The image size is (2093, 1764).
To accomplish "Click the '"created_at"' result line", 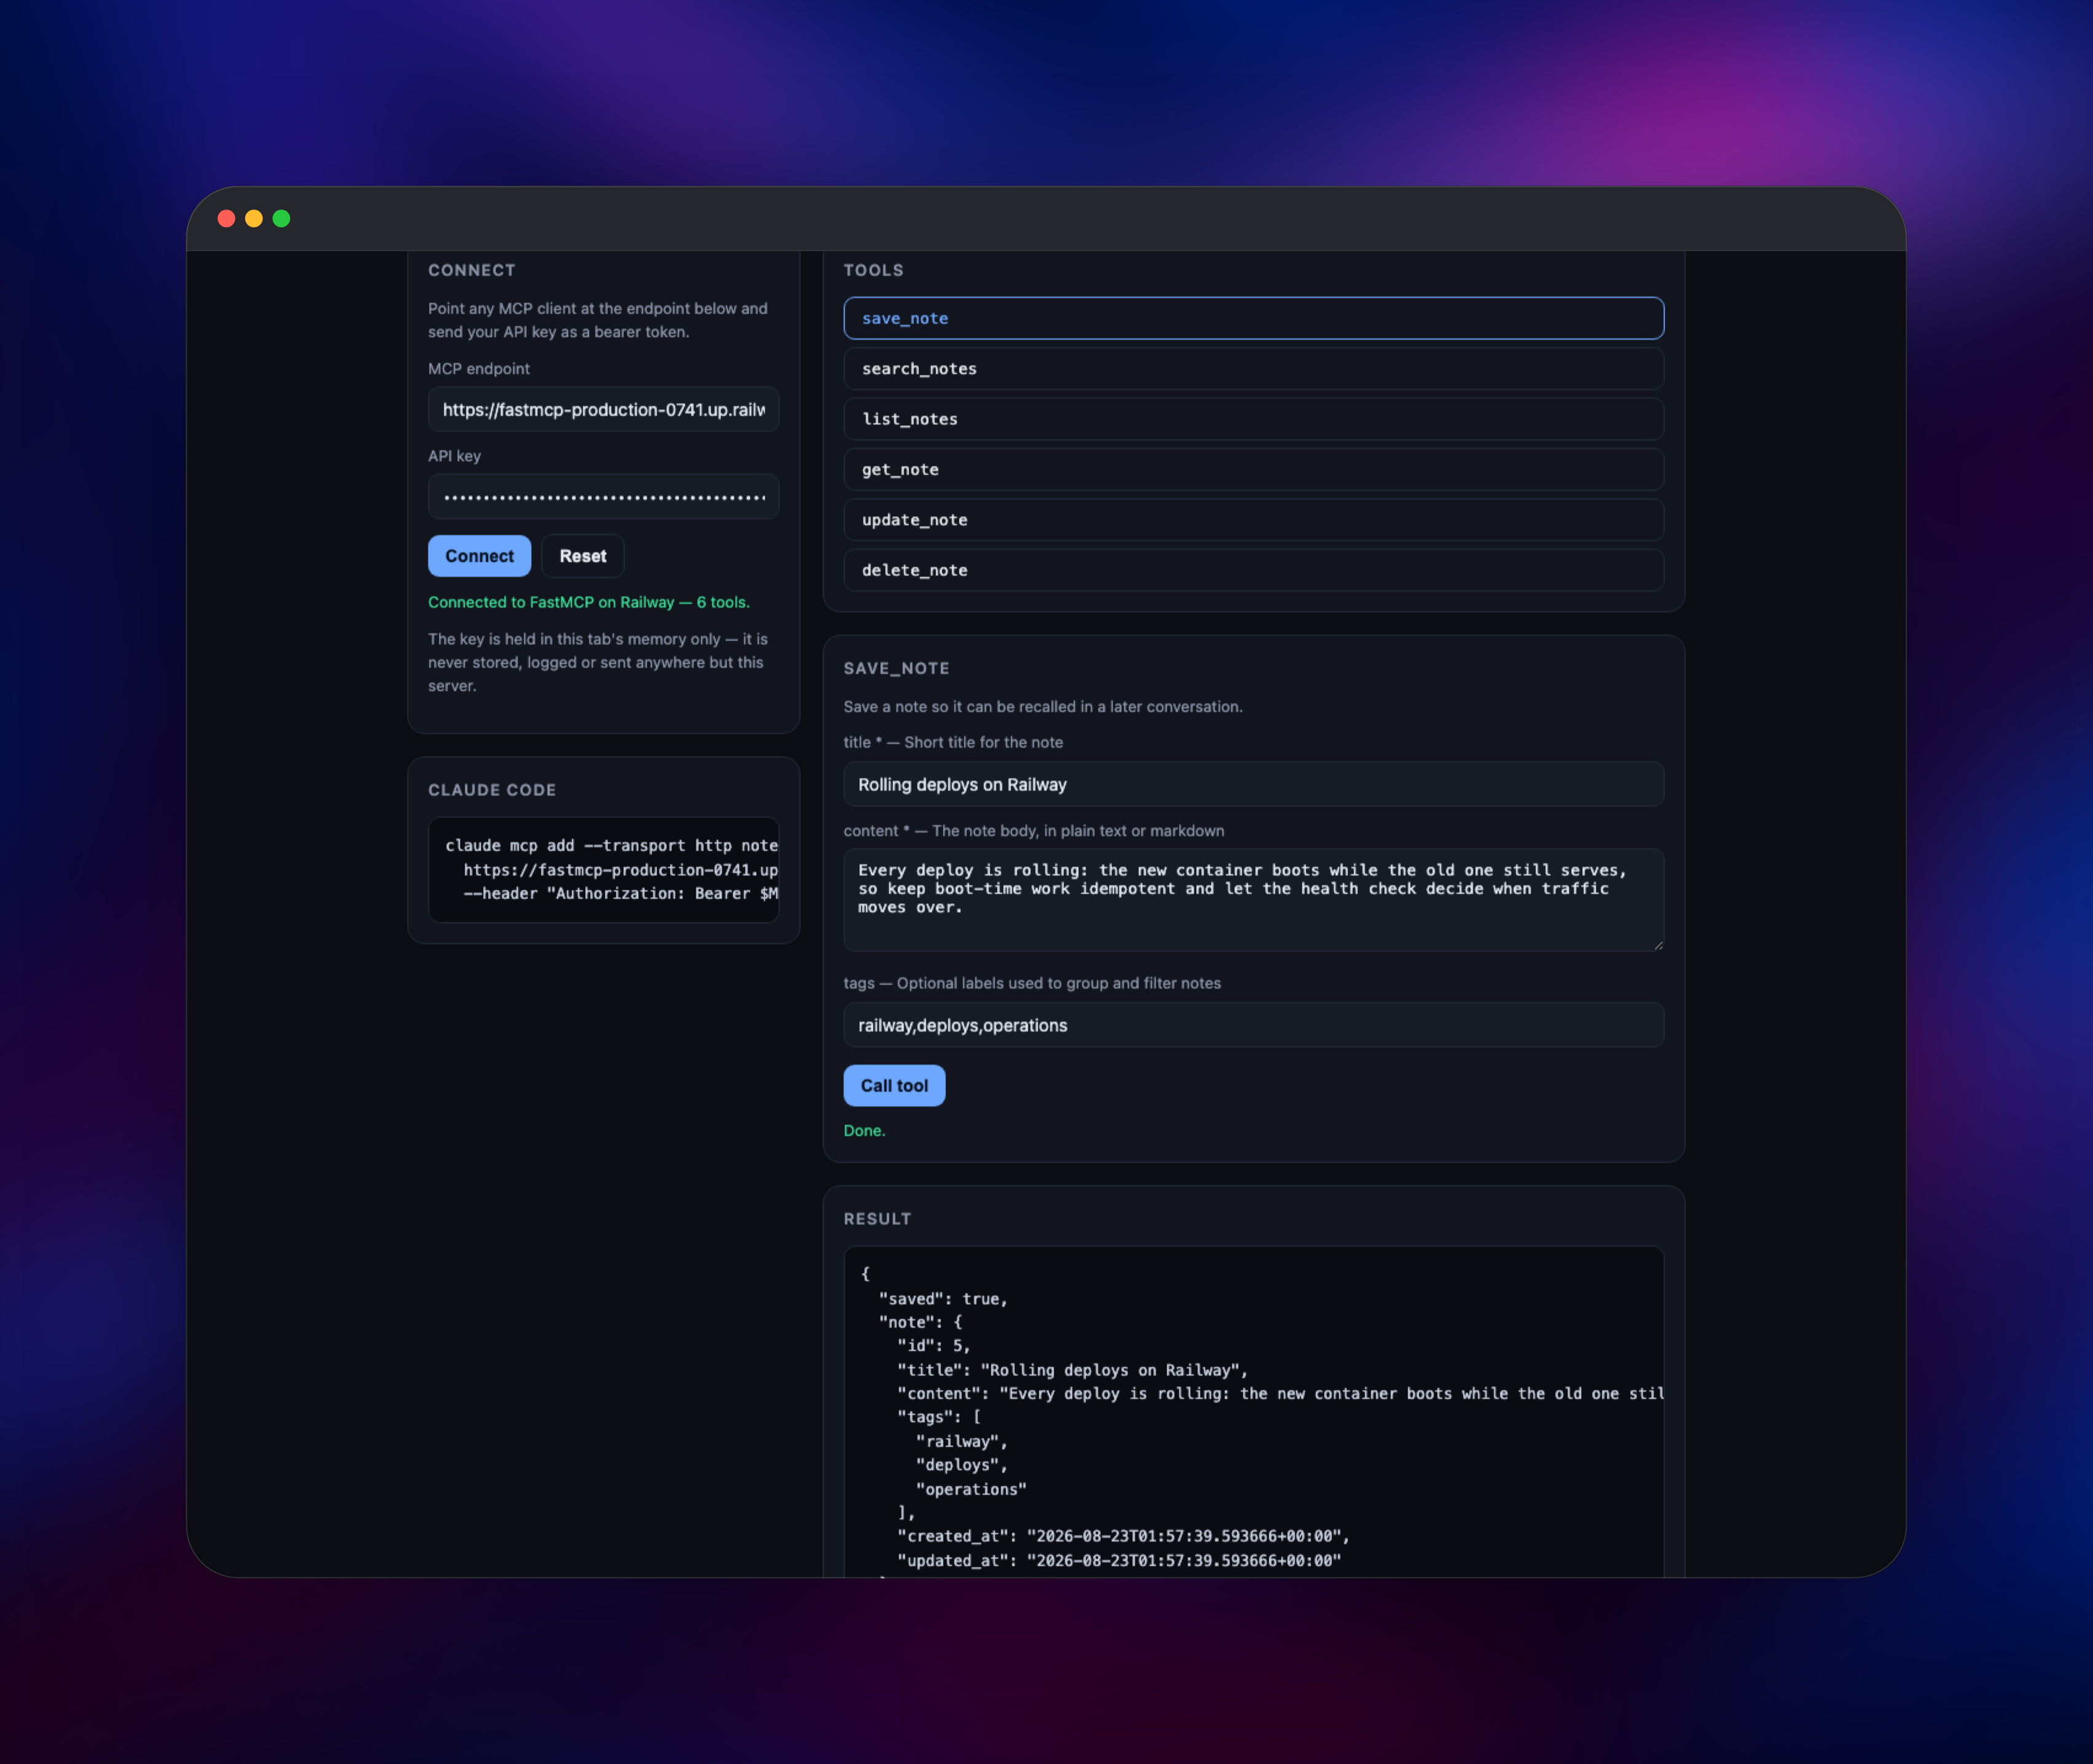I will click(1124, 1536).
